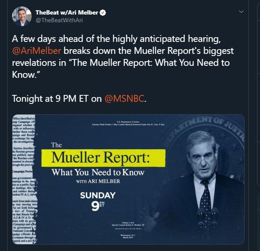The image size is (260, 251).
Task: Click the TheBeat profile avatar photo
Action: click(20, 16)
